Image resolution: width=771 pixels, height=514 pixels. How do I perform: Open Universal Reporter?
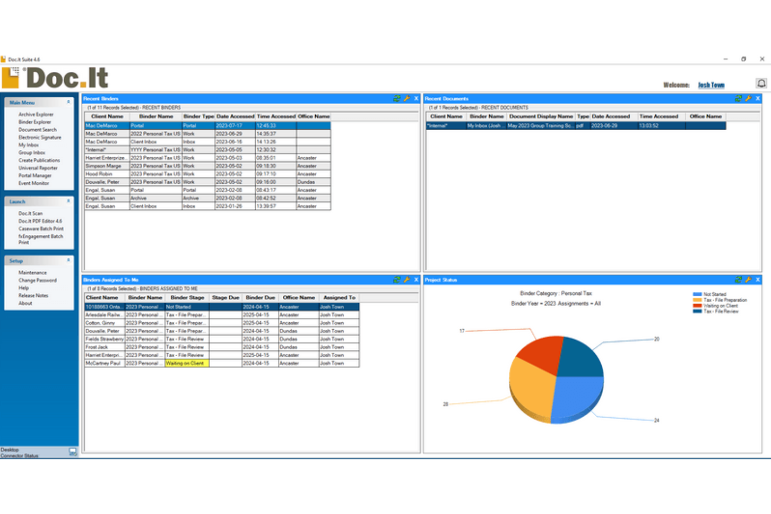tap(38, 168)
